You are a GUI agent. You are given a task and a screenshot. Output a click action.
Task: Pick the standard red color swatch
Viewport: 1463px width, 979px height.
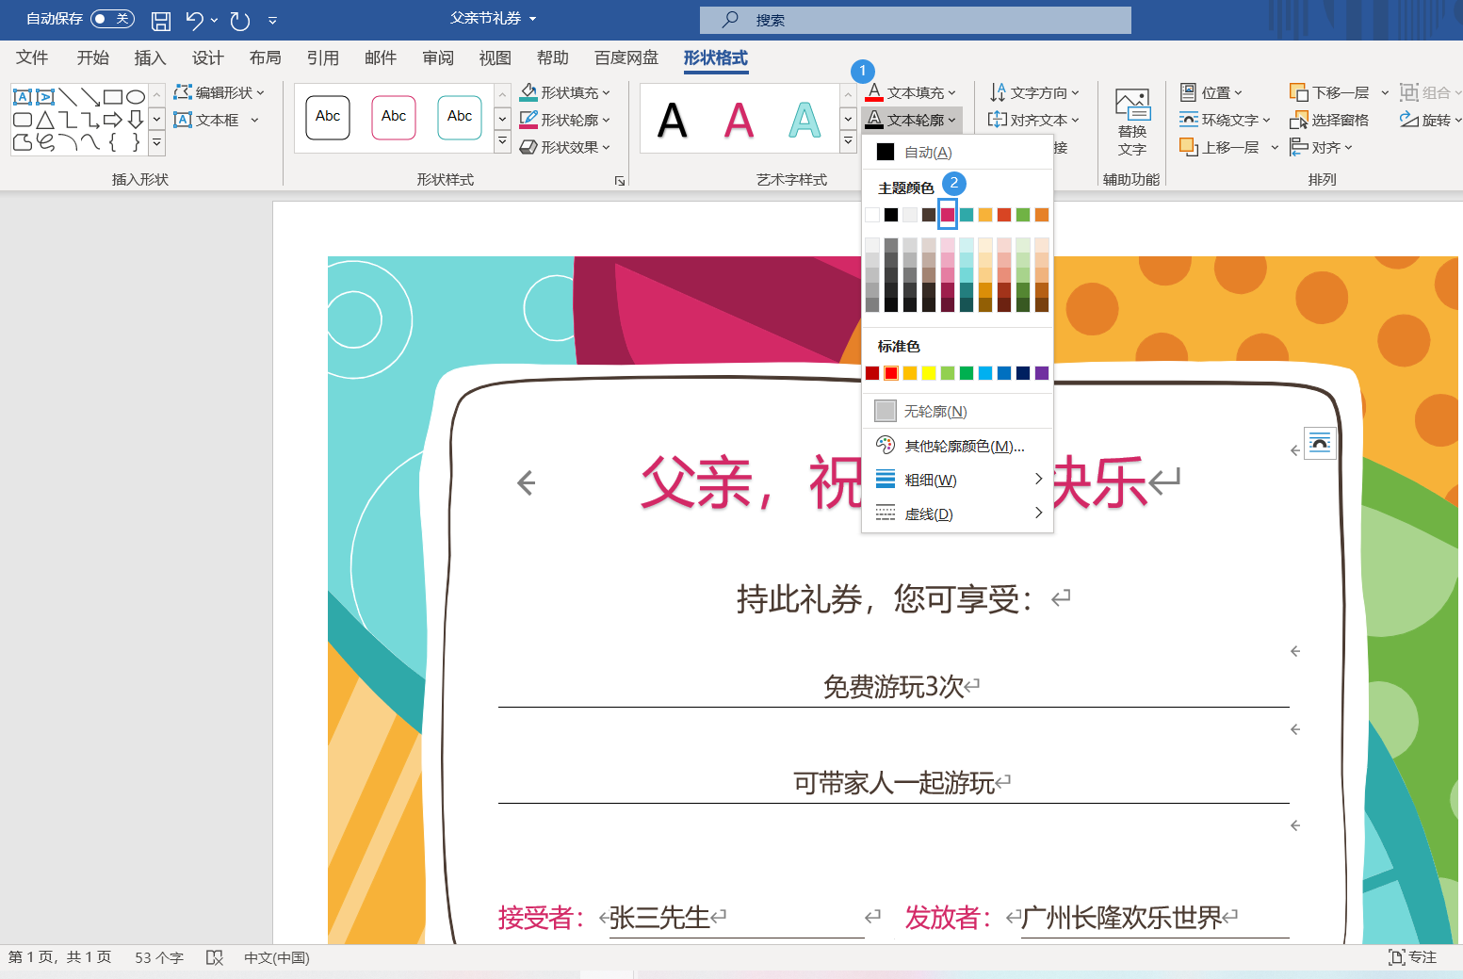[x=891, y=373]
